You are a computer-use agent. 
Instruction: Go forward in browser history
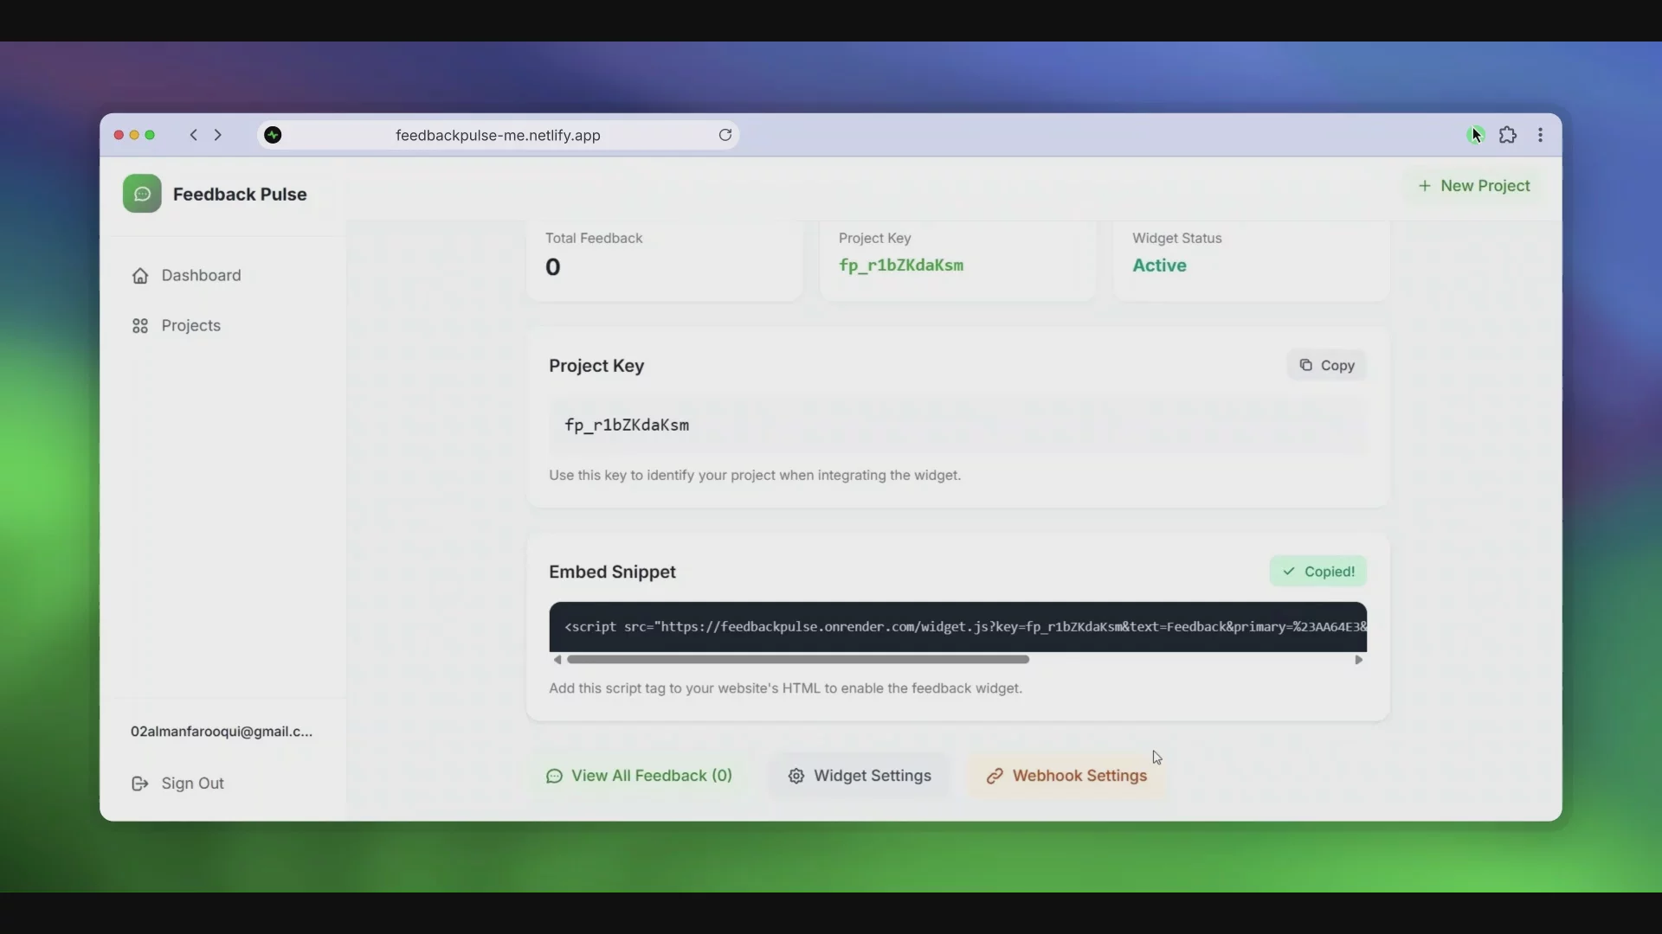(218, 135)
